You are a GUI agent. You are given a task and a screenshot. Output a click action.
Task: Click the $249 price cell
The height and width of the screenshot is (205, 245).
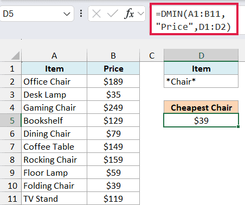[x=113, y=107]
